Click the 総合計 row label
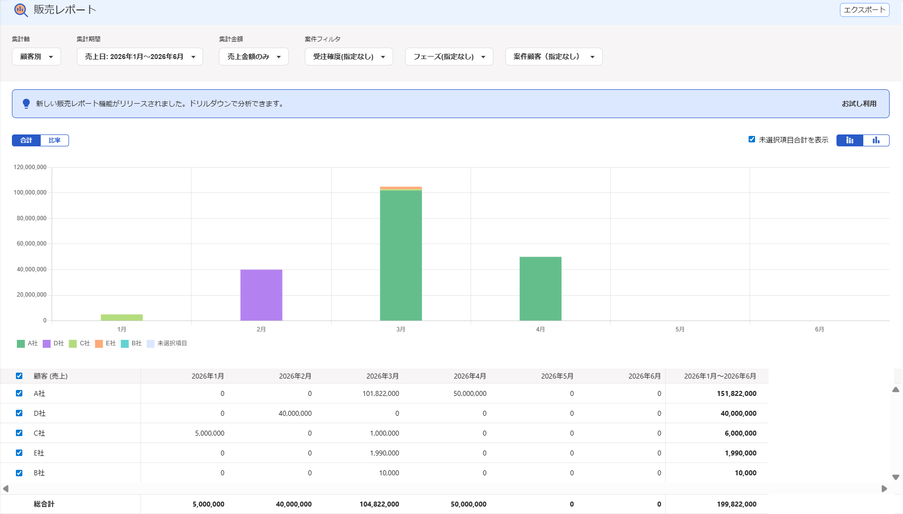The image size is (903, 514). click(x=44, y=504)
